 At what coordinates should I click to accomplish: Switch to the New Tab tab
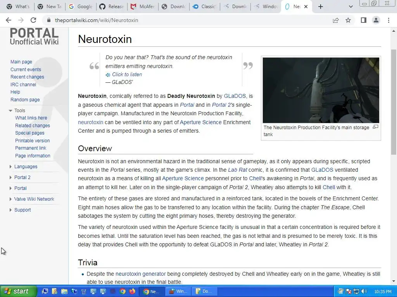click(49, 7)
